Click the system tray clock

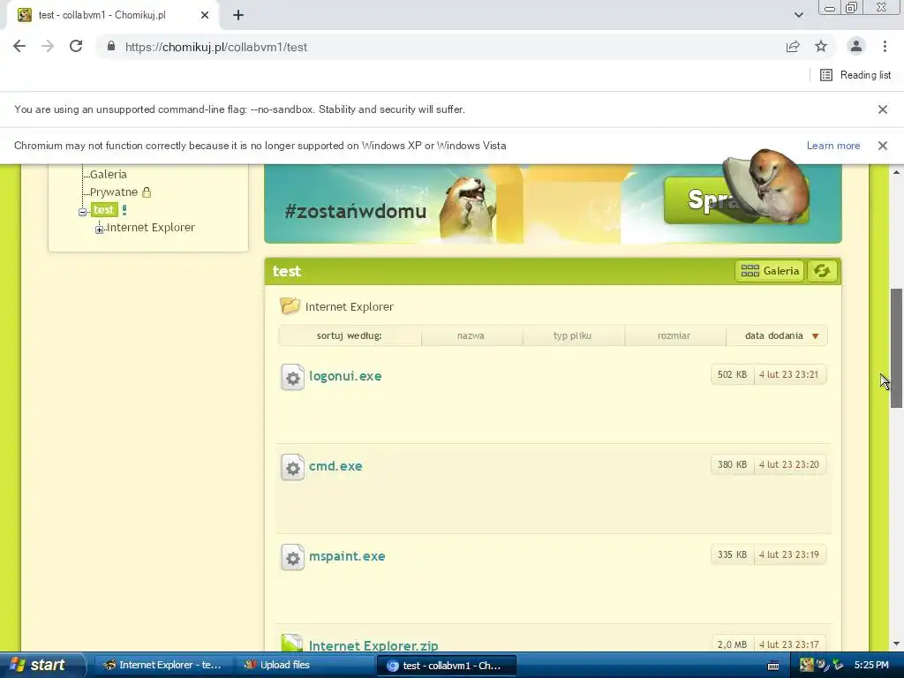click(x=871, y=665)
